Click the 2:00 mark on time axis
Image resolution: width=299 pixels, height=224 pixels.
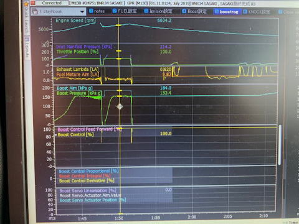point(192,217)
